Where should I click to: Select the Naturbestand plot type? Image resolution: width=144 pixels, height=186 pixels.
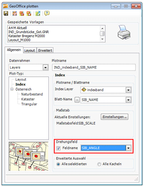tap(32, 94)
